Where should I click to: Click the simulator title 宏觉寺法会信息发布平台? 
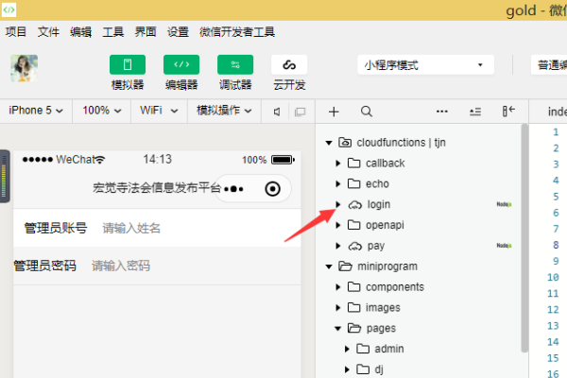tap(157, 188)
